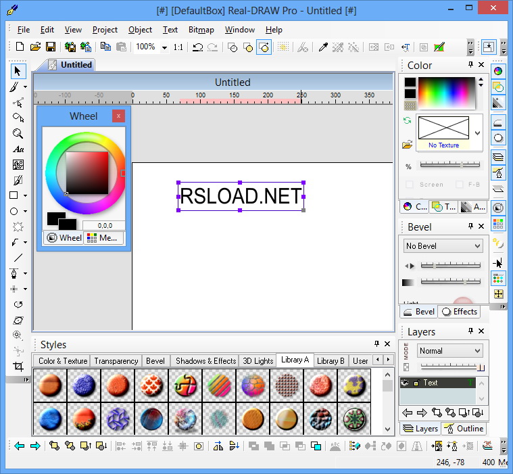Select the crop tool

18,366
